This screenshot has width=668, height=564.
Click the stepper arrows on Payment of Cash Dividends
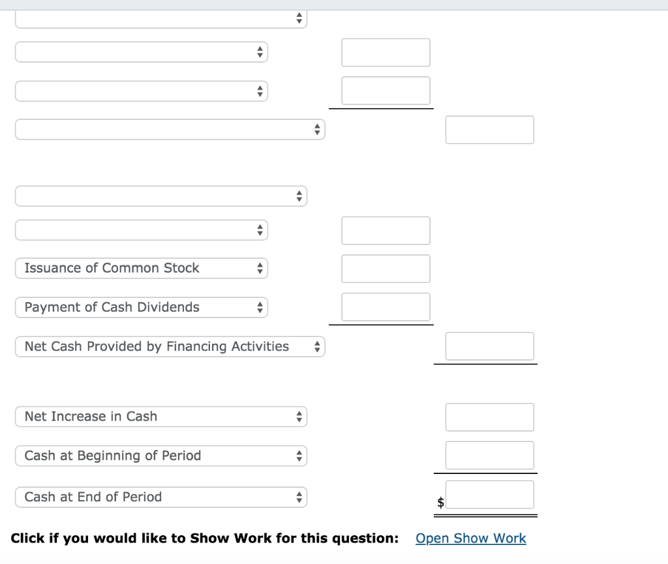(x=259, y=307)
